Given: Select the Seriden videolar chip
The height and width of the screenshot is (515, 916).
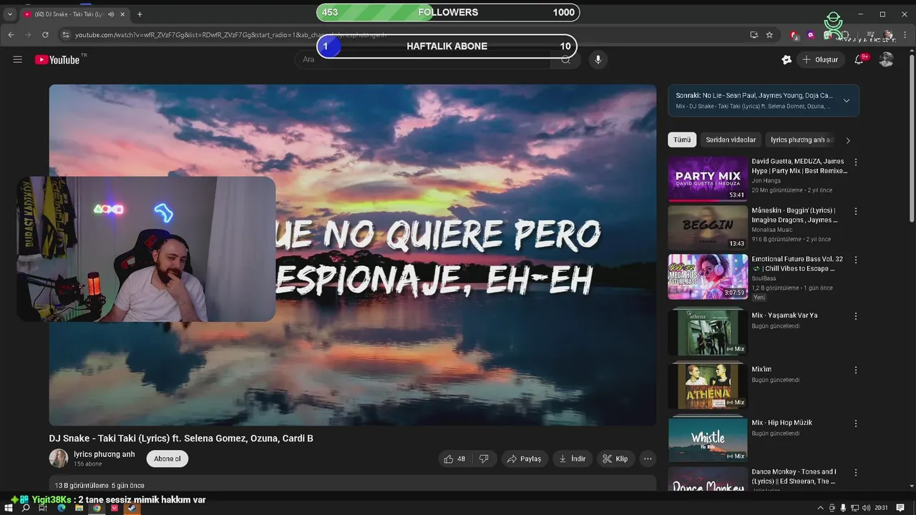Looking at the screenshot, I should coord(731,140).
